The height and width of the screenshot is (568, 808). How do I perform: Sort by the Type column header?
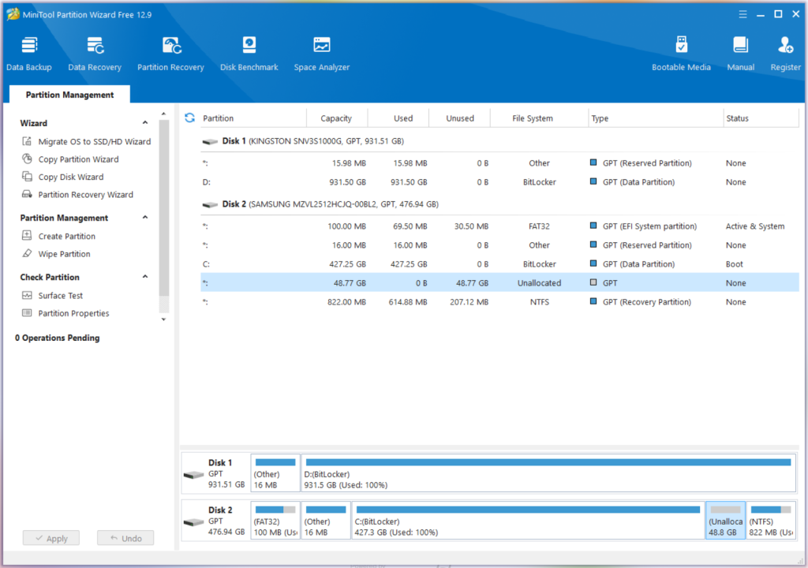click(656, 118)
